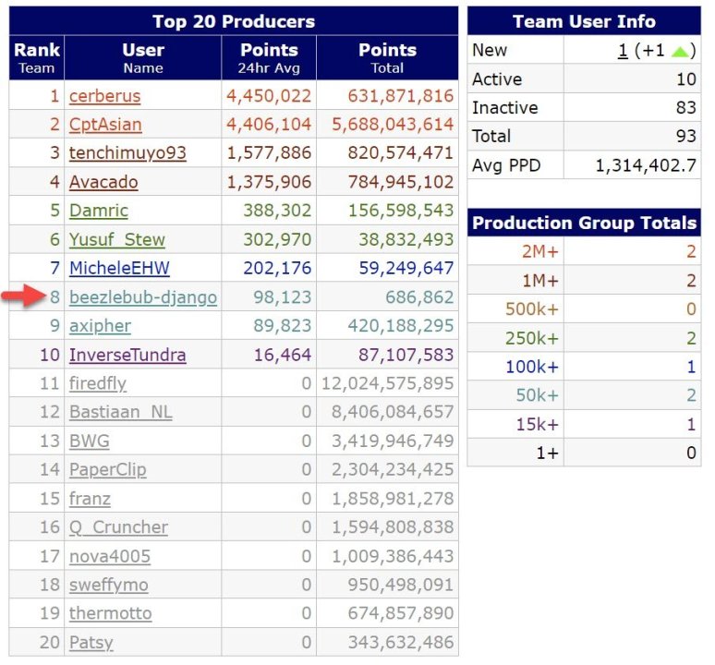The height and width of the screenshot is (665, 715).
Task: Click the green up-triangle next to New users
Action: click(680, 51)
